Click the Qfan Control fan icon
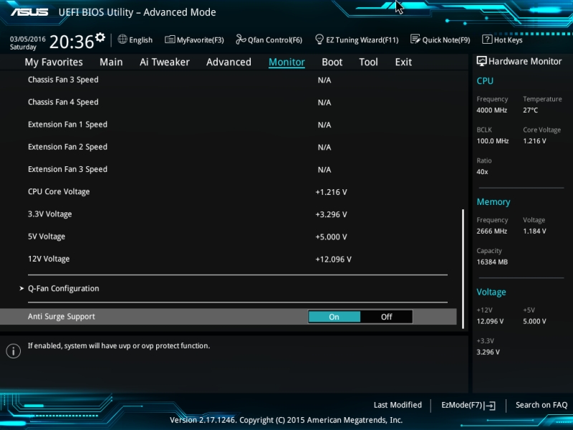 click(x=241, y=39)
